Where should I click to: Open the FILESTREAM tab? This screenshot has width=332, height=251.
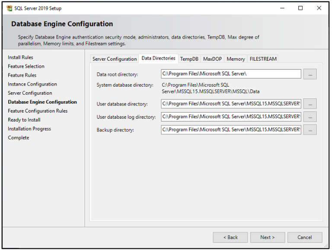tap(263, 59)
